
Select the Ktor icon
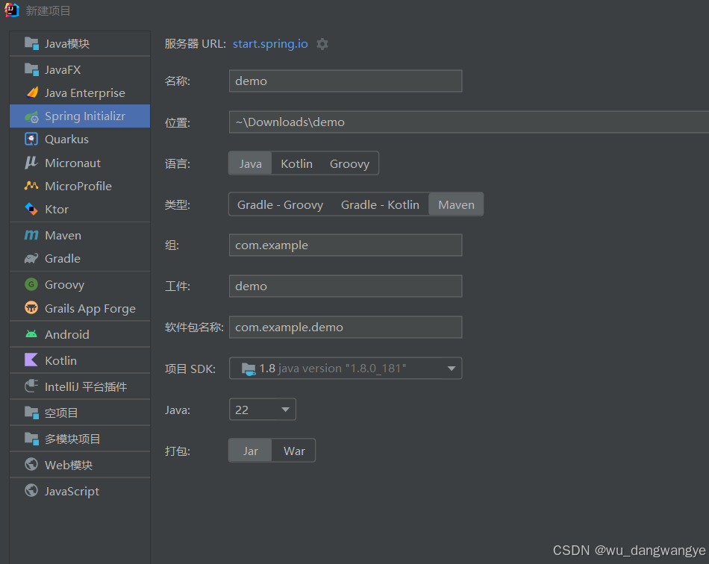tap(31, 209)
